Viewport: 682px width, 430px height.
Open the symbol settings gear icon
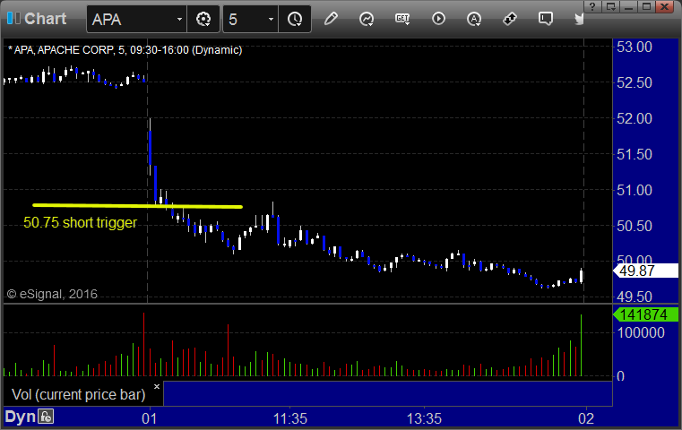coord(203,19)
